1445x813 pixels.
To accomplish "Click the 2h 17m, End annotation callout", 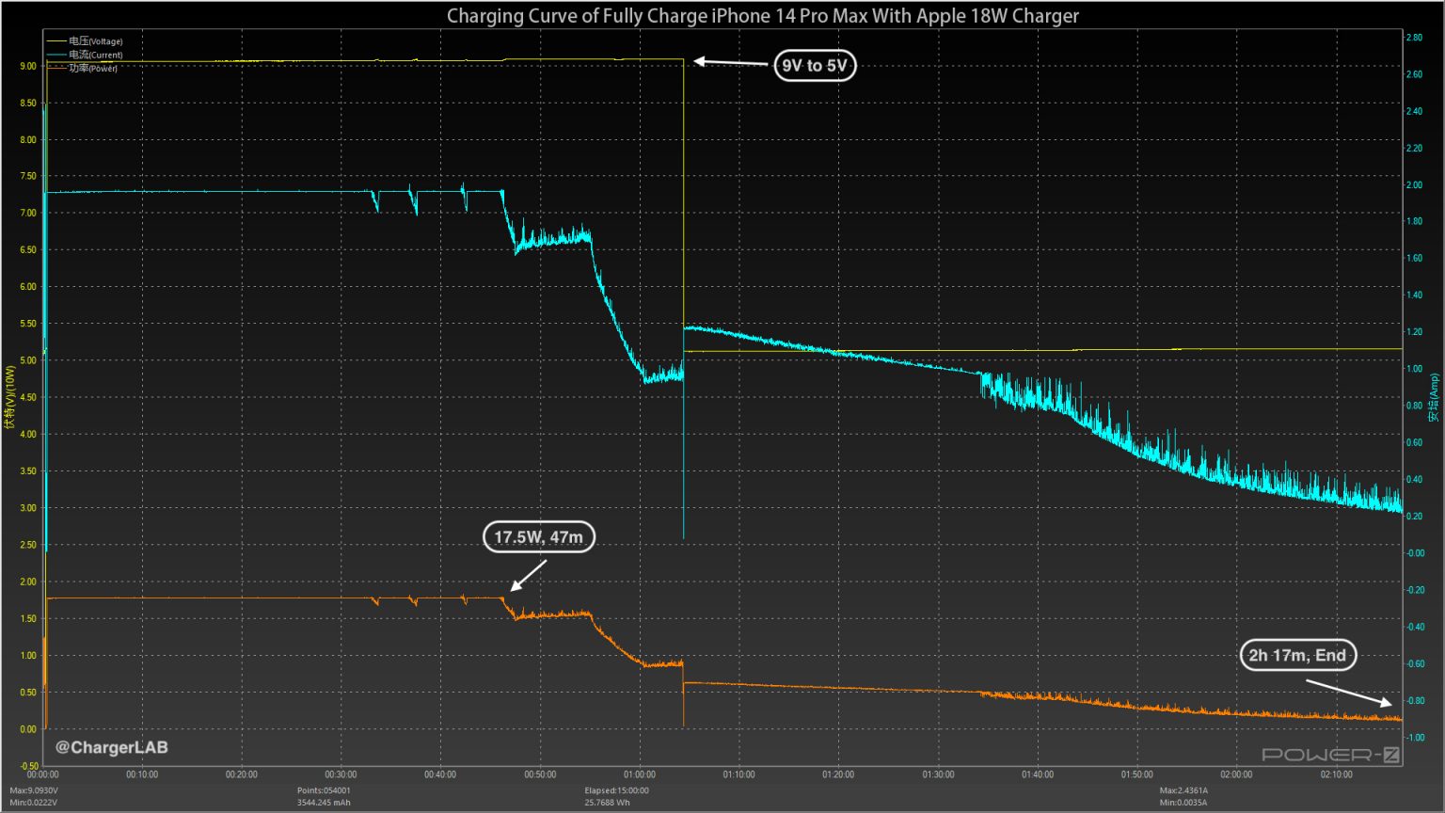I will (1298, 655).
